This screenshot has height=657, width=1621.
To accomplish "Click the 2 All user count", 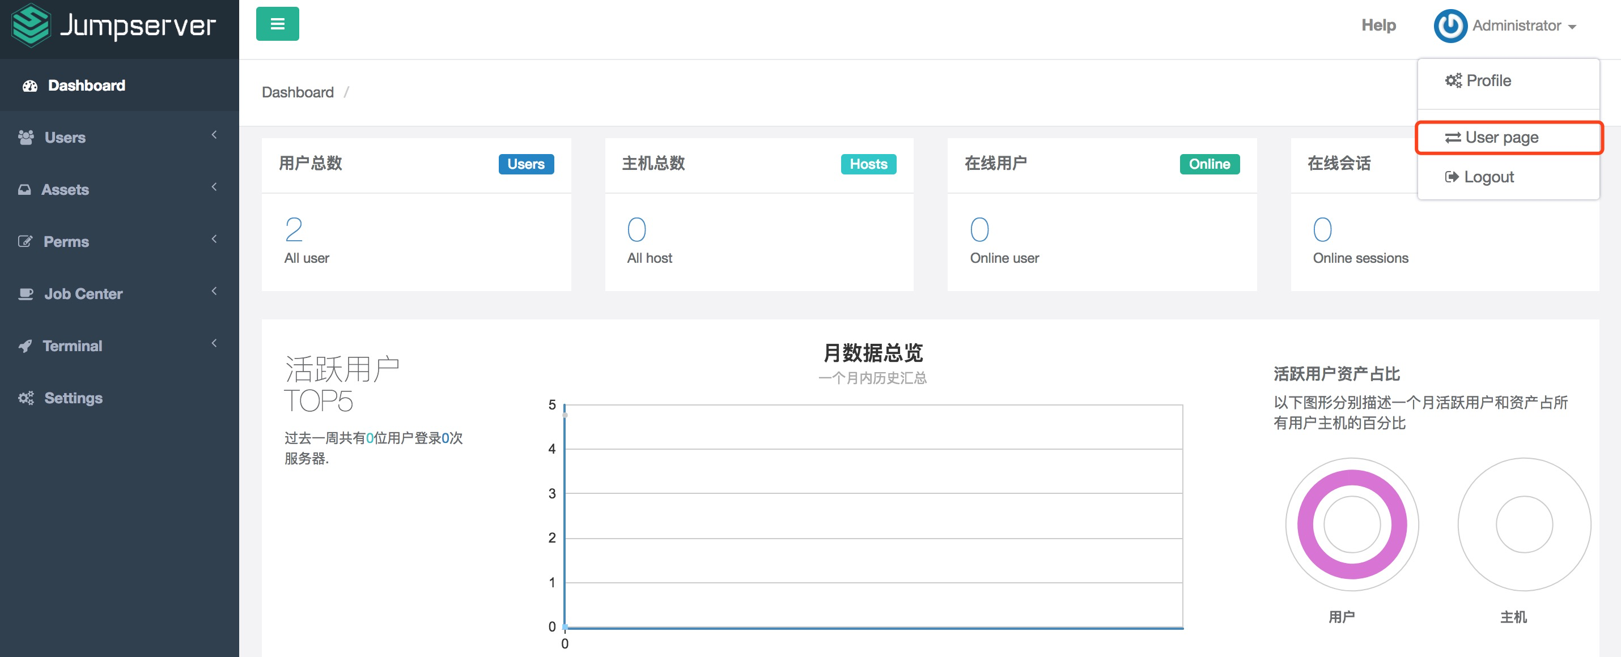I will coord(294,230).
